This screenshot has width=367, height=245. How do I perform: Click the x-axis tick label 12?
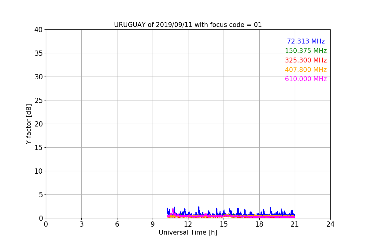pos(188,224)
